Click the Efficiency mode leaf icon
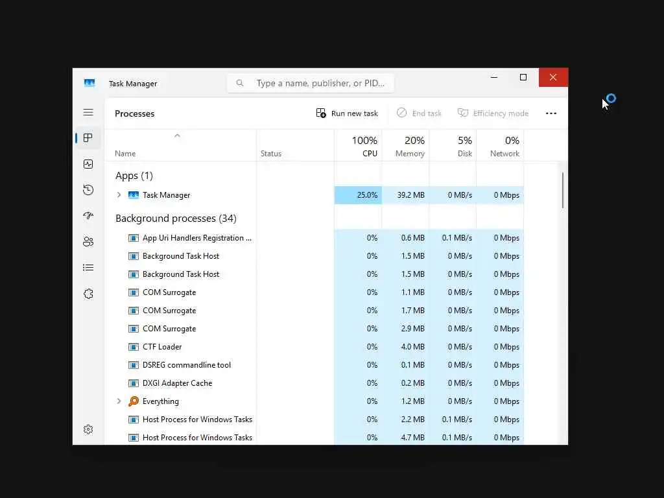Viewport: 664px width, 498px height. coord(463,113)
